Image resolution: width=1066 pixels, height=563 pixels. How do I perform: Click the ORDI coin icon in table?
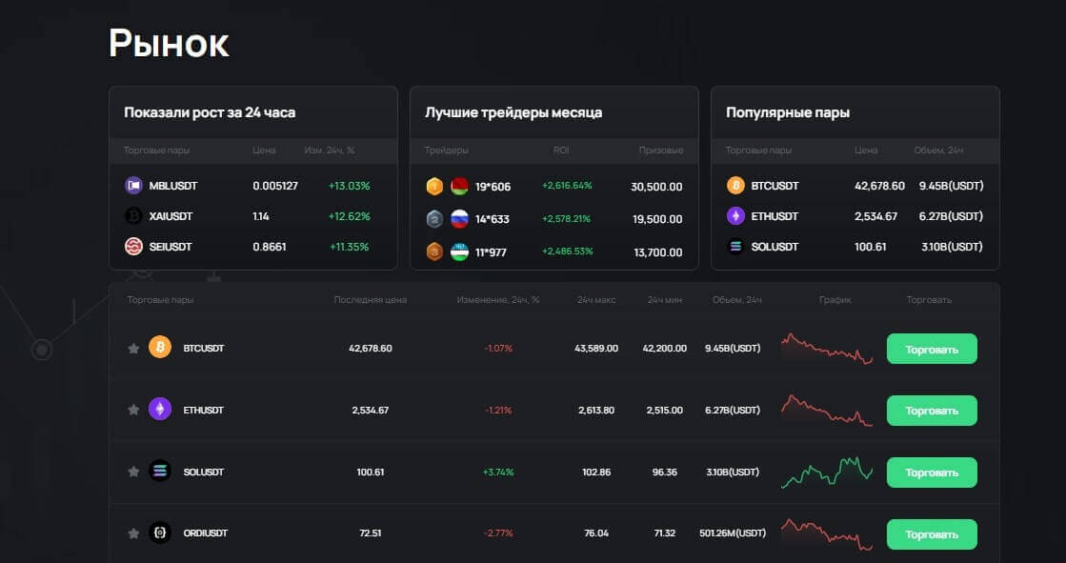[x=160, y=533]
